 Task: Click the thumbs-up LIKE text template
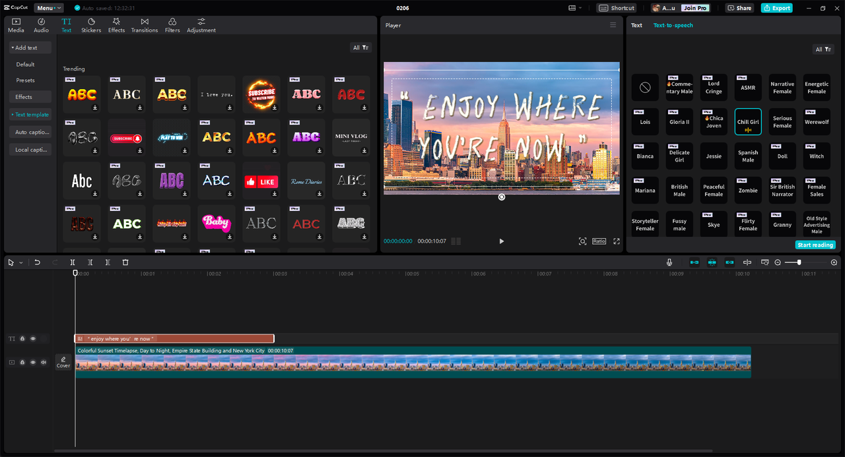261,181
